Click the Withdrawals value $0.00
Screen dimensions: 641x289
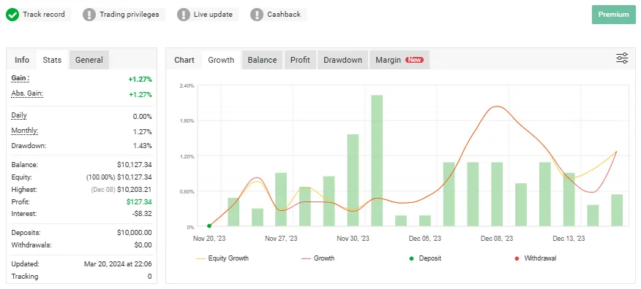143,245
